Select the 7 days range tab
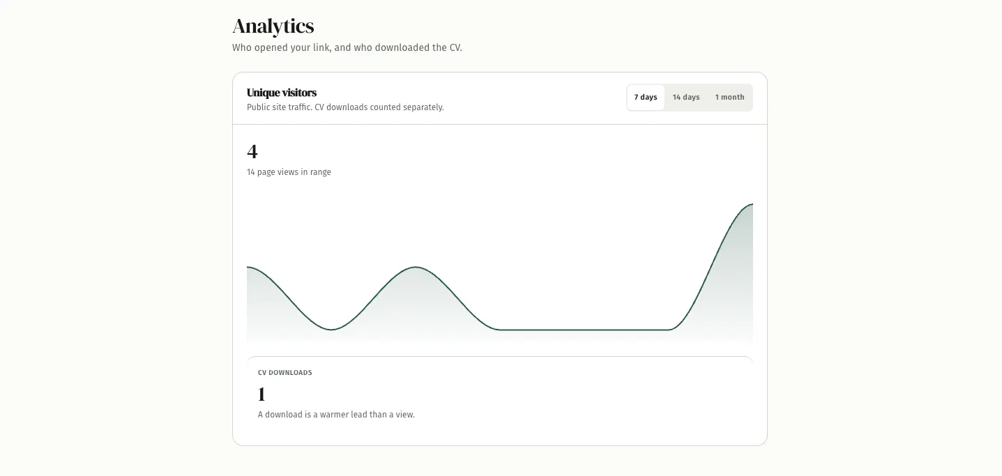 (646, 98)
